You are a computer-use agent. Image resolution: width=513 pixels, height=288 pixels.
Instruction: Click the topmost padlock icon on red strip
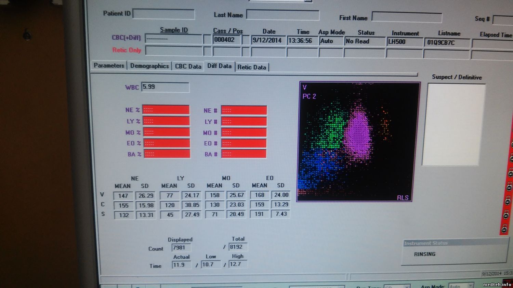(x=511, y=144)
